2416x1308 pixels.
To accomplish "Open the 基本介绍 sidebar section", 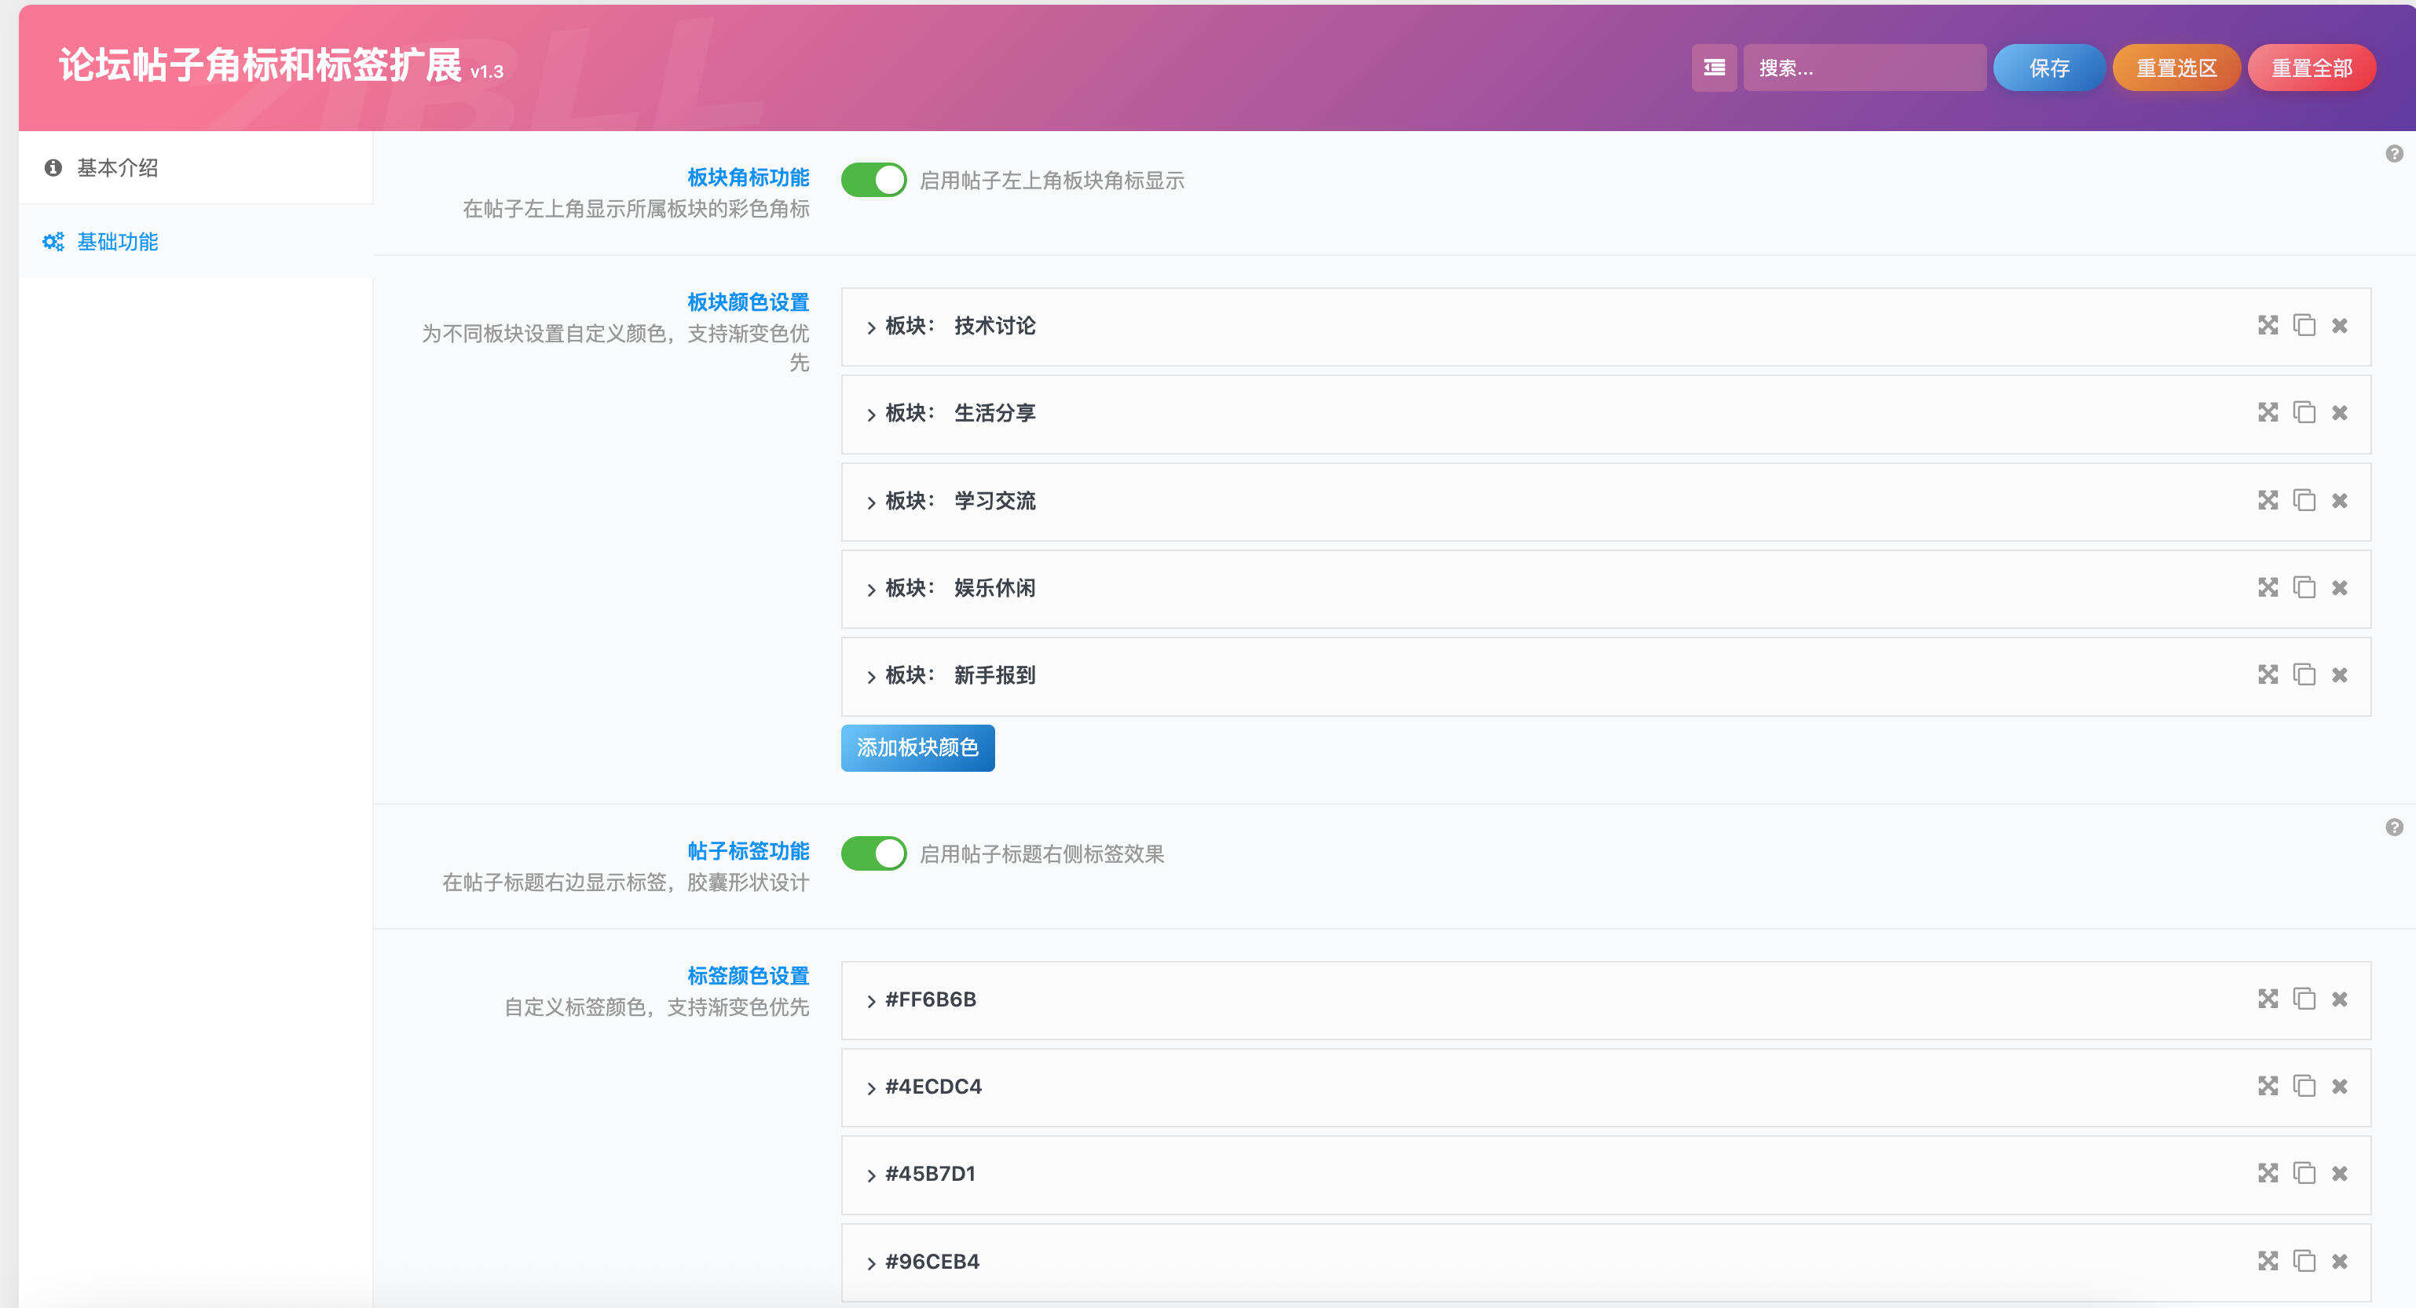I will point(116,168).
